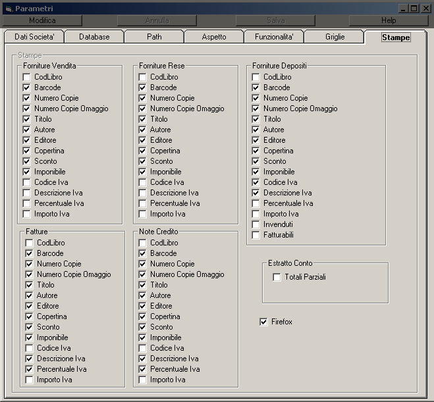
Task: Uncheck Descrizione Iva in Forniture Depositi
Action: click(x=256, y=193)
